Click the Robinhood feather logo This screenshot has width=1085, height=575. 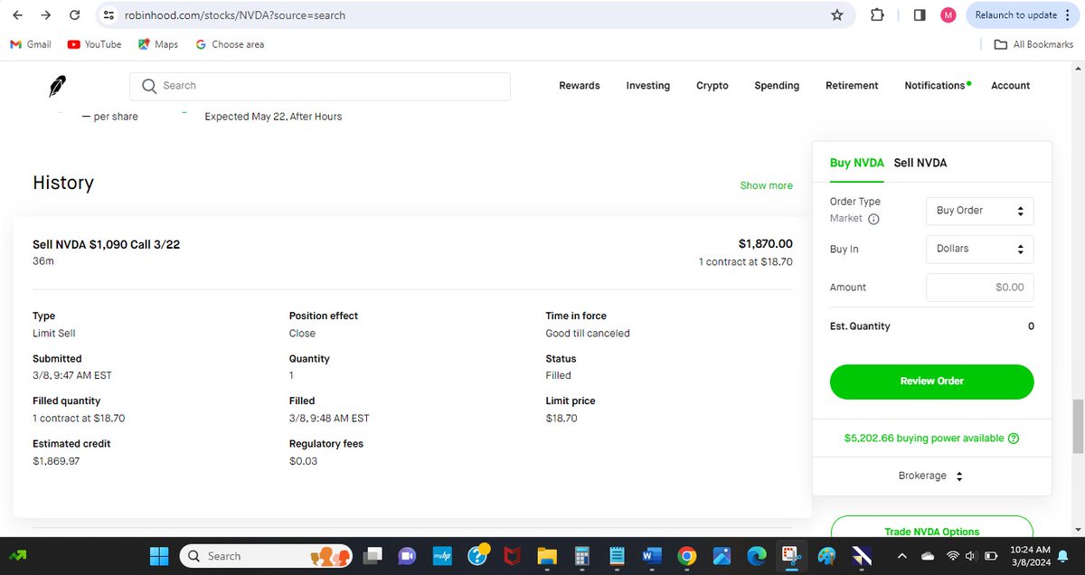[58, 86]
